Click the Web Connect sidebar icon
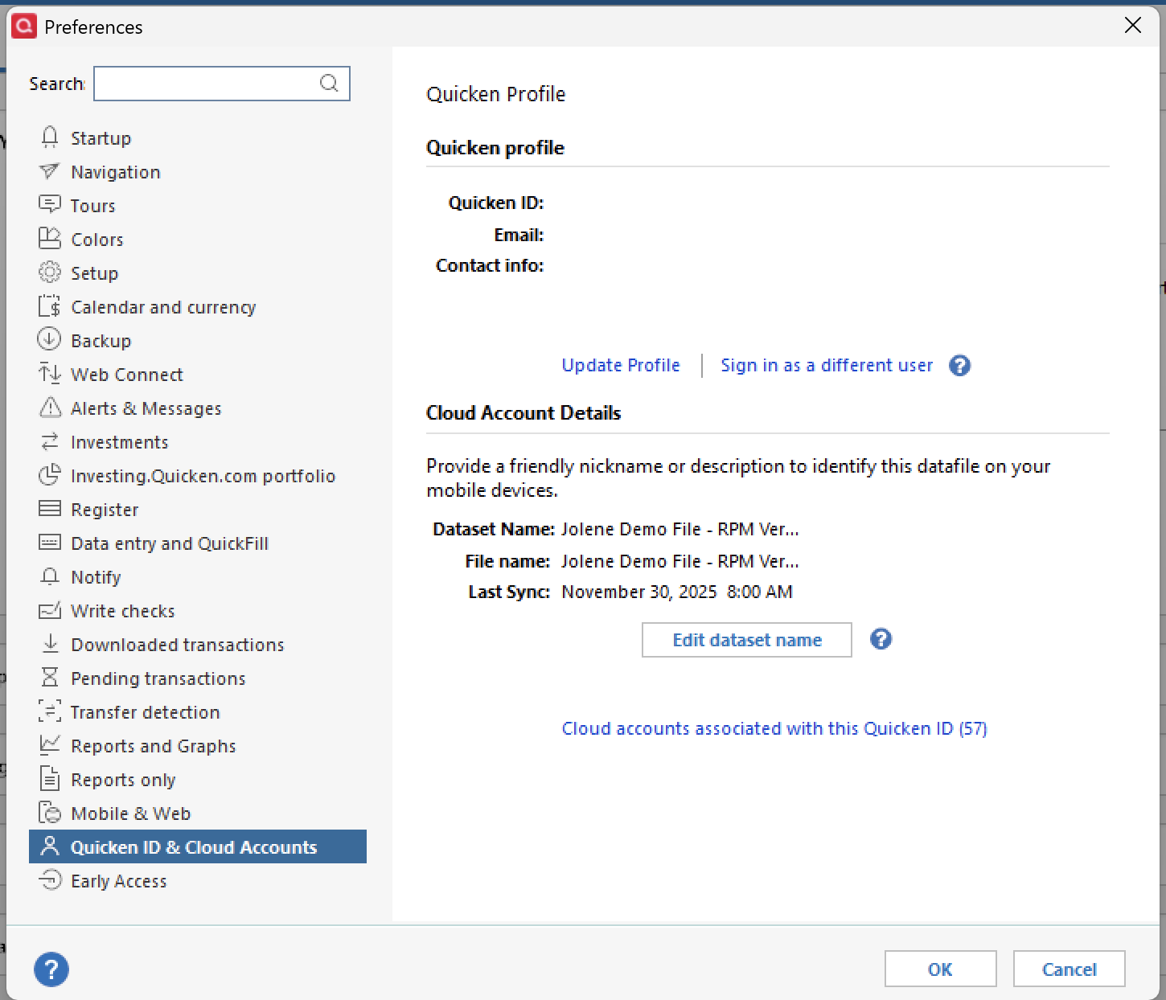This screenshot has width=1166, height=1000. click(x=50, y=374)
